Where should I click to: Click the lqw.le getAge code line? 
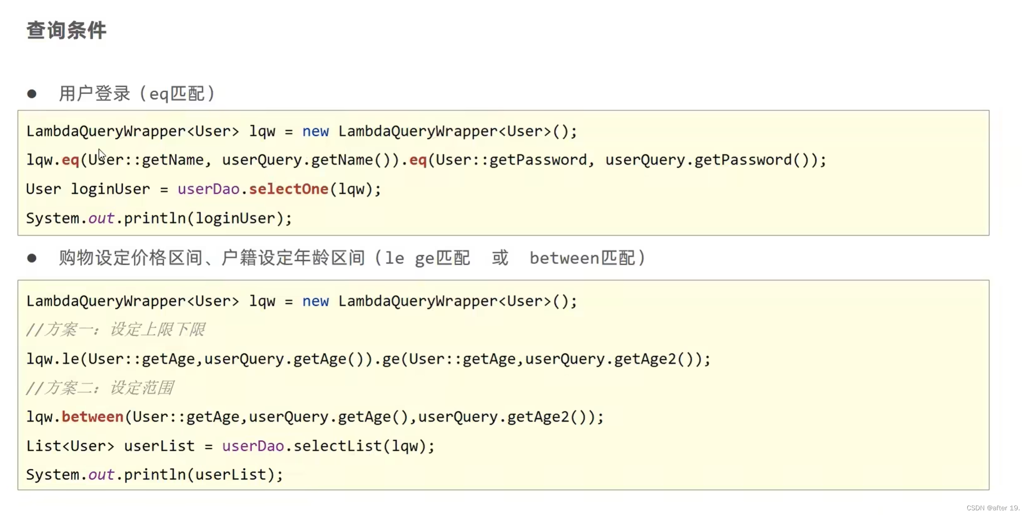(368, 359)
